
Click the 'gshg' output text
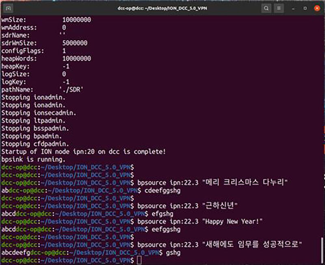click(173, 253)
